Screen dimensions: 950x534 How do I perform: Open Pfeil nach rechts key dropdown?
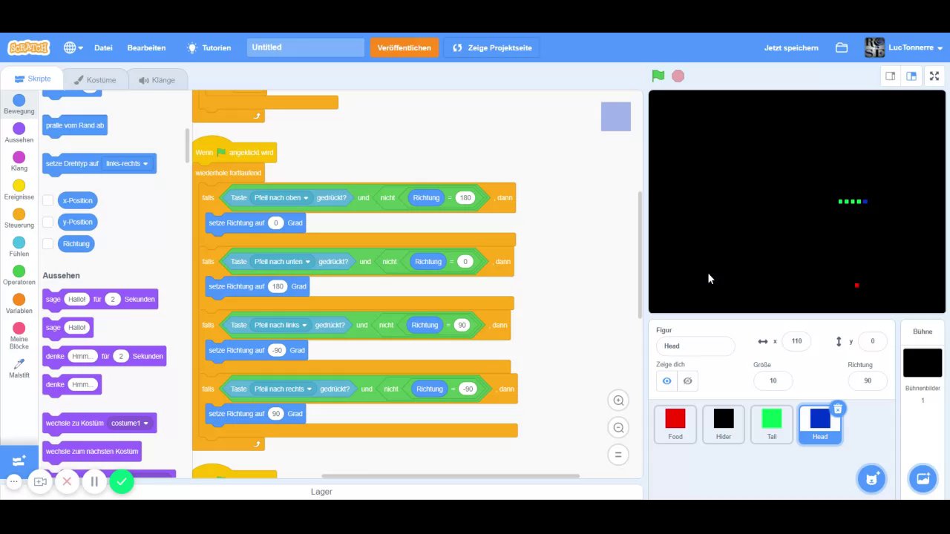tap(284, 389)
